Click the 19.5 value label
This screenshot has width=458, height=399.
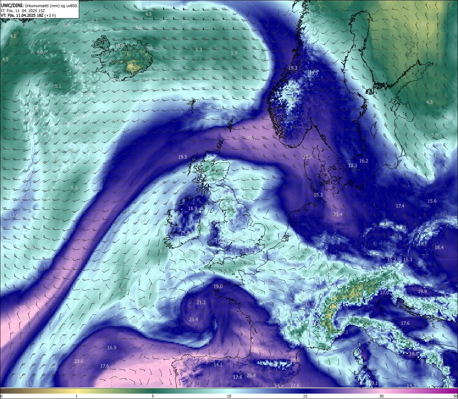coord(182,157)
